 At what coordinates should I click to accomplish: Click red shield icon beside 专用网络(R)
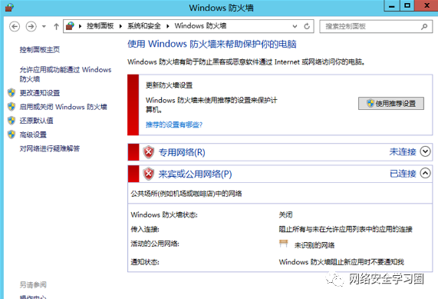(x=149, y=152)
